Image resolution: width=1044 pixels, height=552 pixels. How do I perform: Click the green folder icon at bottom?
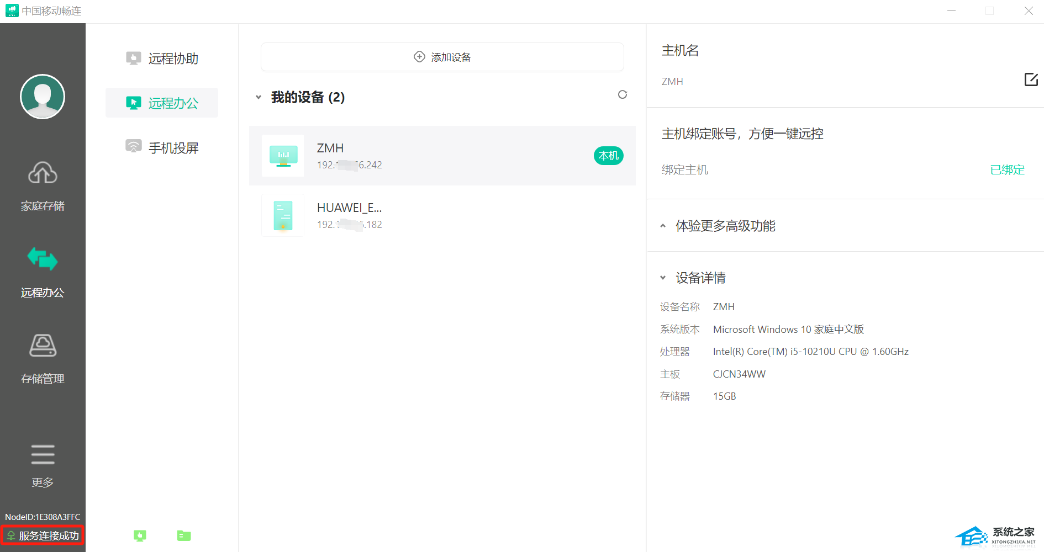click(x=184, y=535)
